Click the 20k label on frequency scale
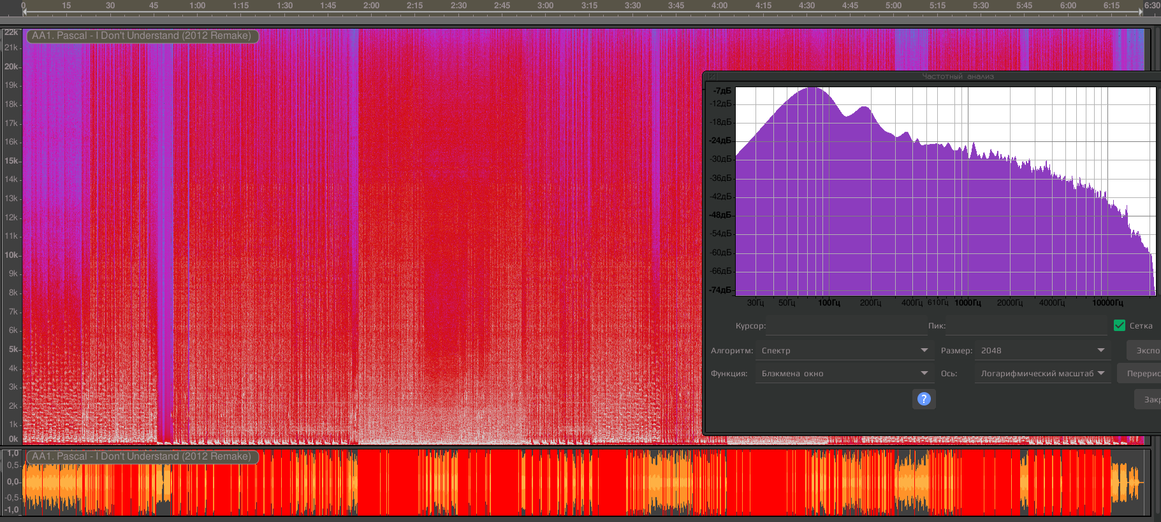This screenshot has height=522, width=1161. [x=11, y=66]
